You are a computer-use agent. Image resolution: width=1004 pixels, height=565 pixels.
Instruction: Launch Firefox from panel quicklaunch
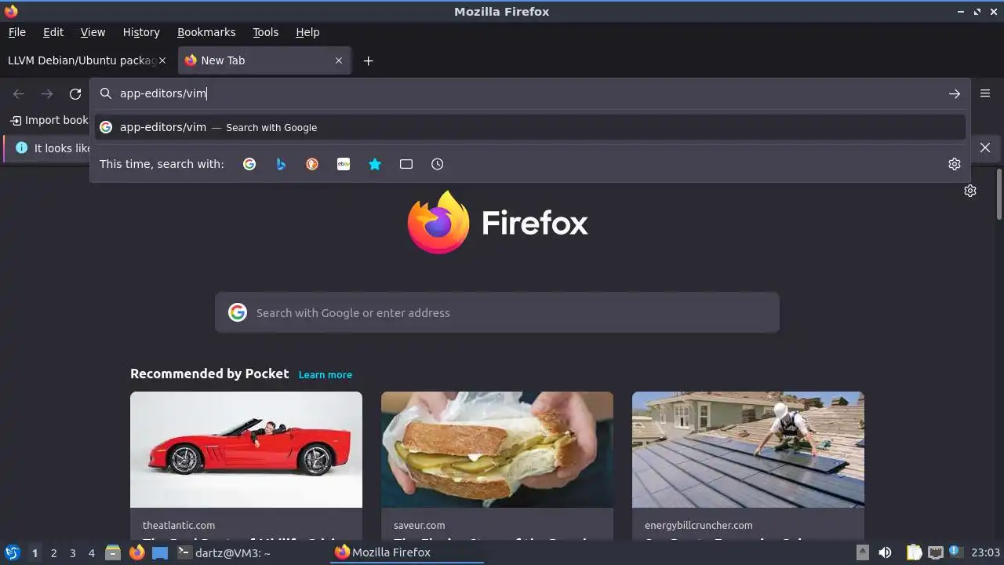pos(136,552)
